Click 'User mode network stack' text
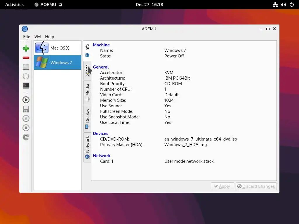299x224 pixels. tap(189, 161)
